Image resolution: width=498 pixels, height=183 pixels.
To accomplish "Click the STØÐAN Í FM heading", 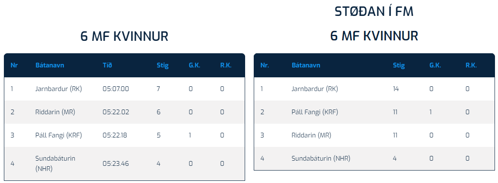I will click(x=374, y=12).
